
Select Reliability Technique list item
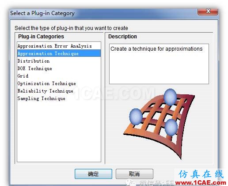pos(59,91)
